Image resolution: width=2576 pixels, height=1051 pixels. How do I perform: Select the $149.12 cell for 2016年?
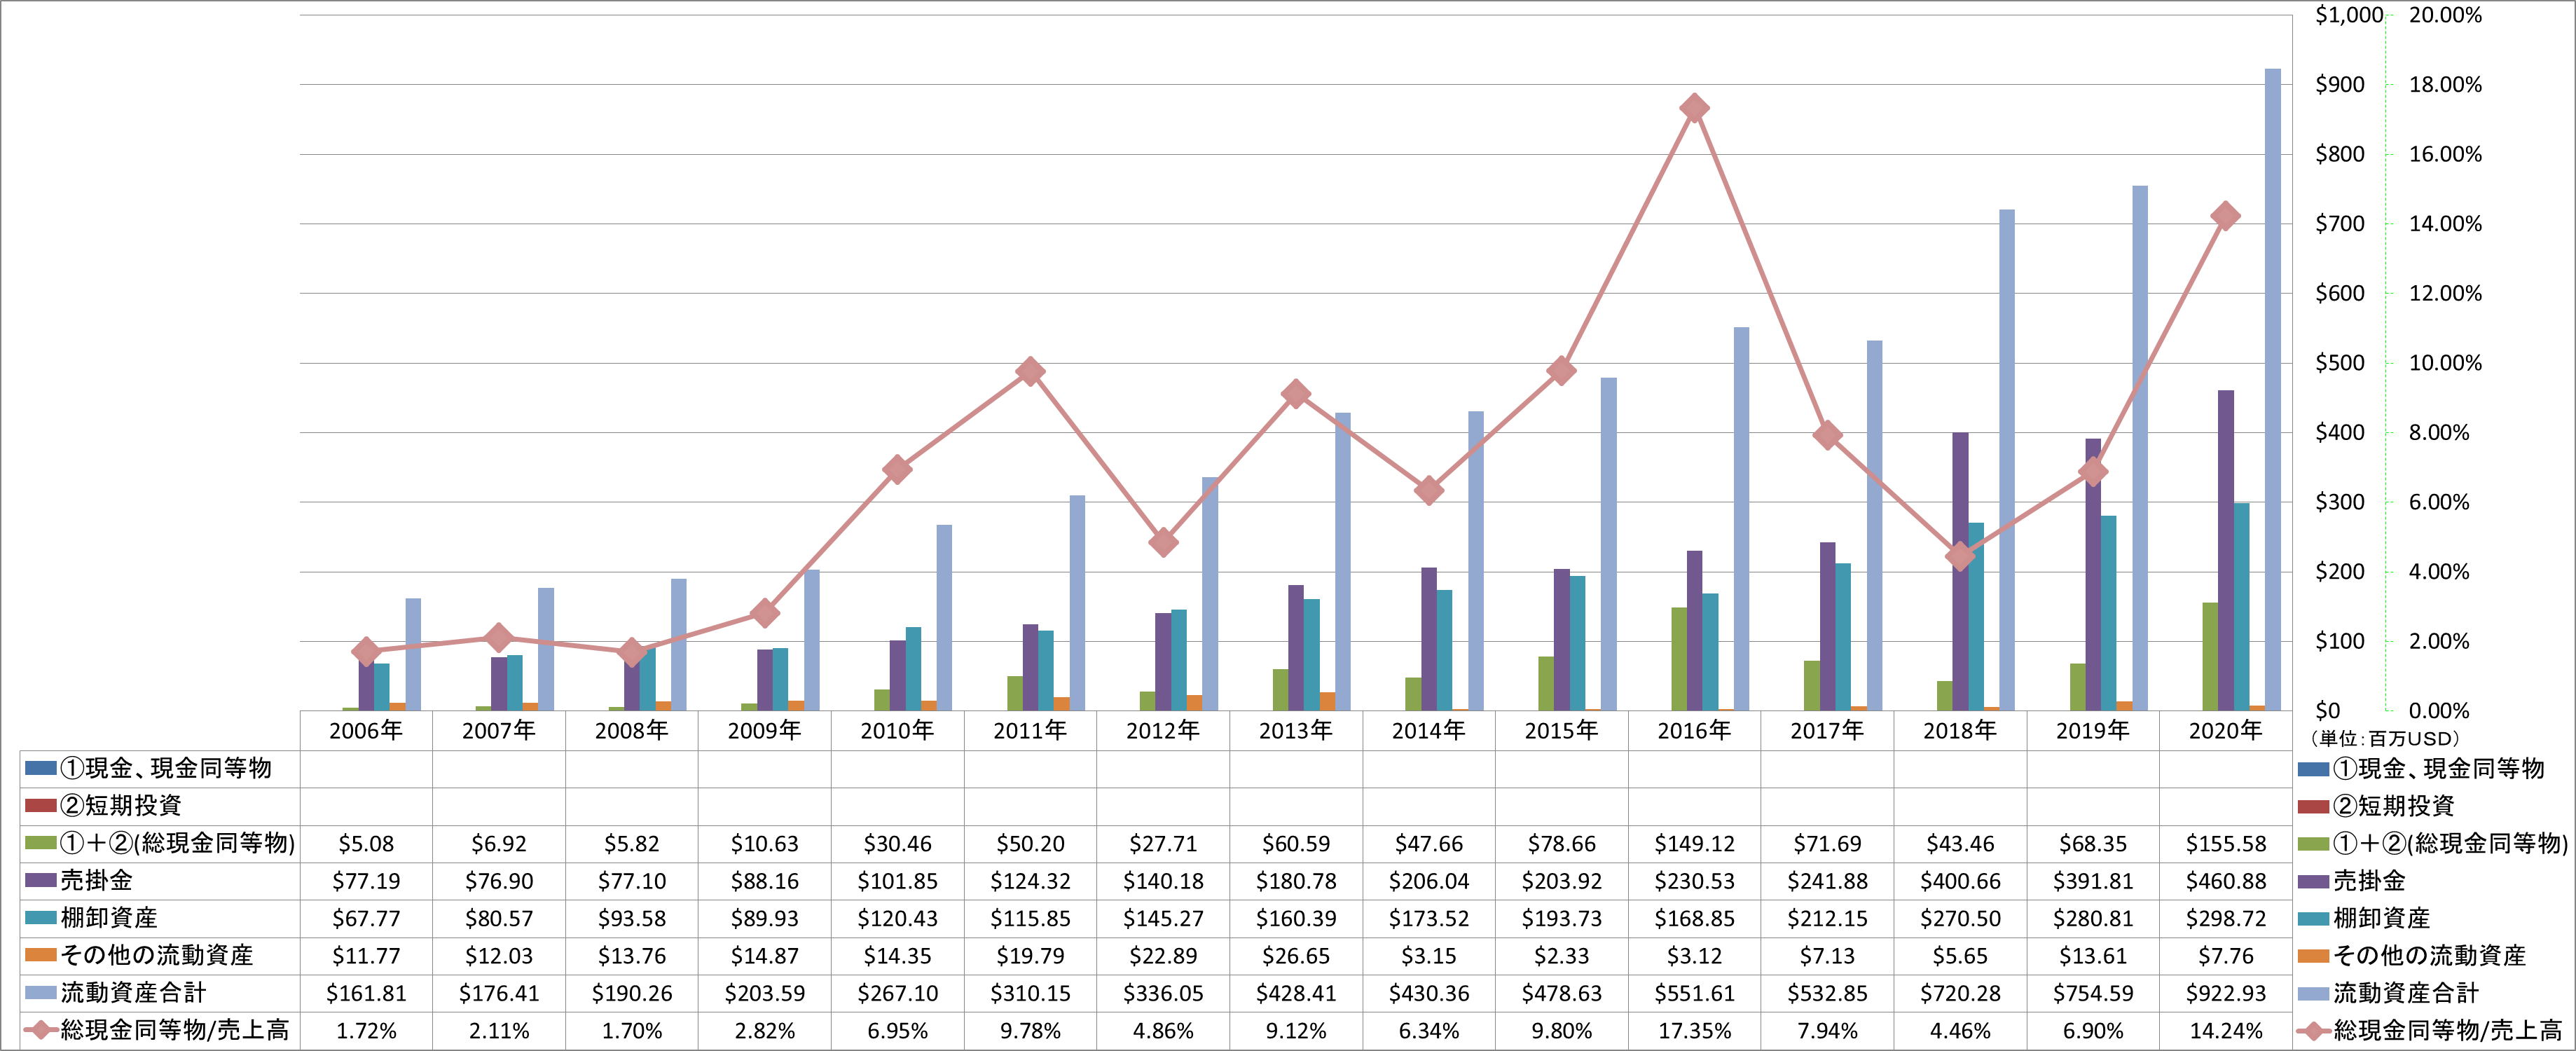pos(1694,844)
